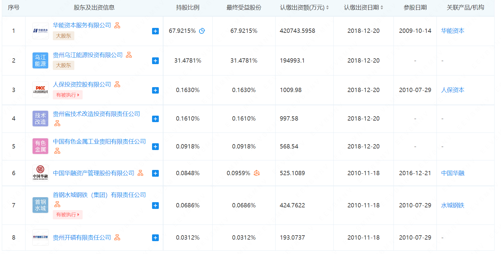
Task: Click the 技术改造 logo tile
Action: pos(41,119)
